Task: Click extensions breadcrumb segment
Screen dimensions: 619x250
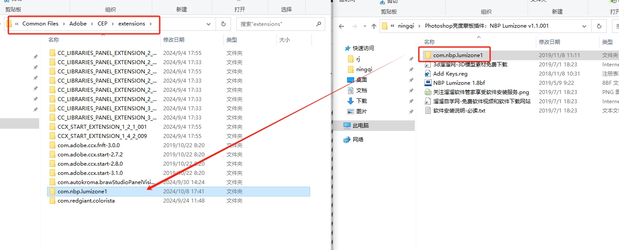Action: tap(132, 24)
